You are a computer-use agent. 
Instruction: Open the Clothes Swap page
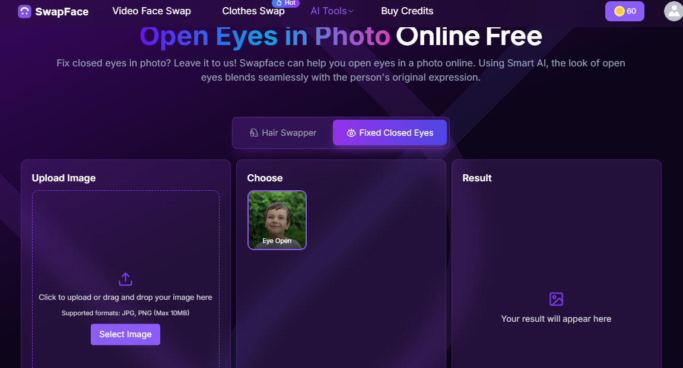click(x=253, y=11)
